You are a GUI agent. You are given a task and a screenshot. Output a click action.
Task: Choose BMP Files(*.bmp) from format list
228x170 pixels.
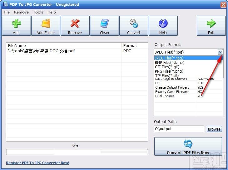coord(189,62)
